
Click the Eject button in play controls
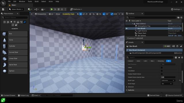tap(62, 9)
